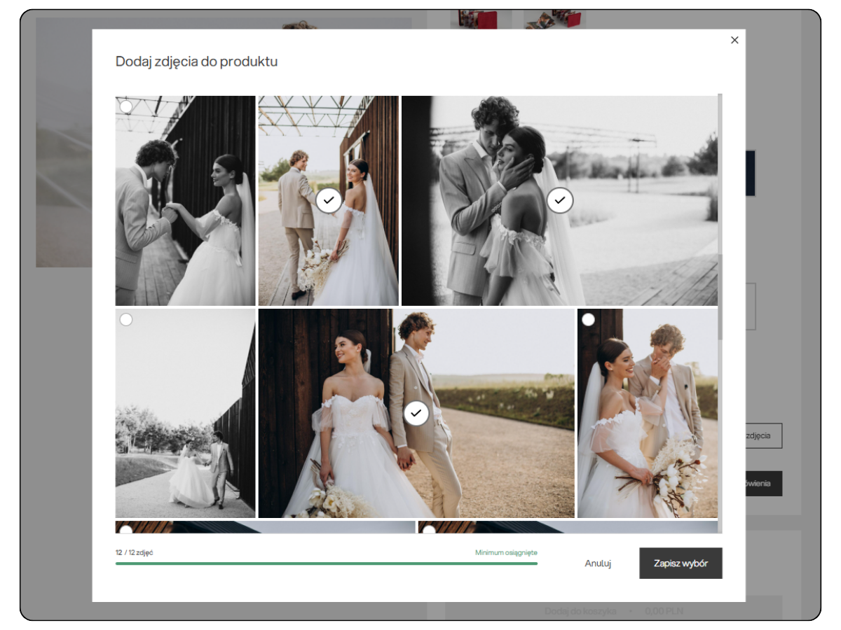Click Zapisz wybór to save selection

[681, 563]
